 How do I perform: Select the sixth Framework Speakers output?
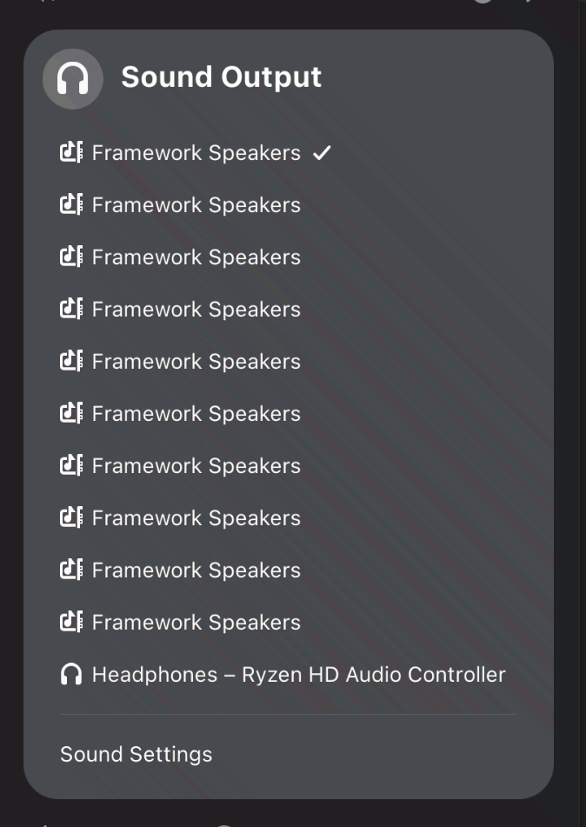(196, 414)
